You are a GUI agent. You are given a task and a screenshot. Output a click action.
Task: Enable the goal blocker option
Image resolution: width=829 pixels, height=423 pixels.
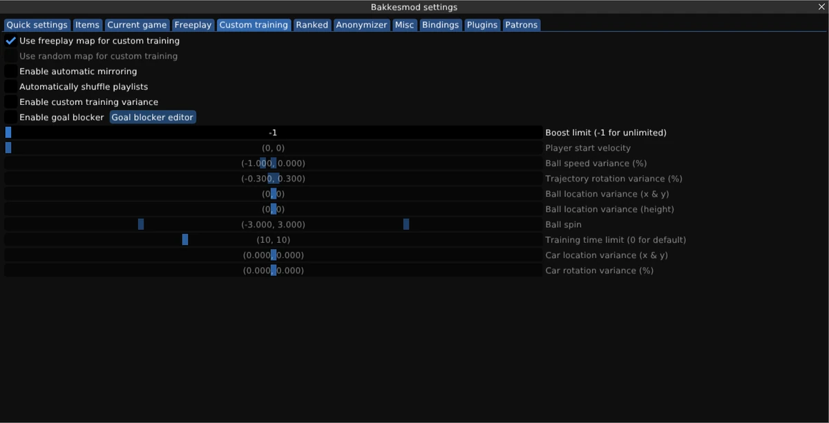(10, 117)
